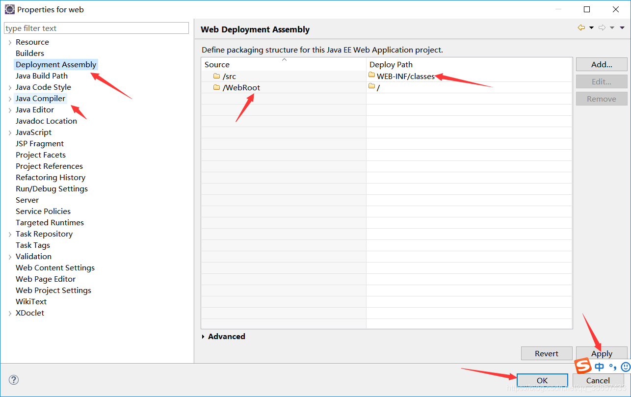Select the /WebRoot source folder icon
The height and width of the screenshot is (397, 631).
click(x=216, y=87)
